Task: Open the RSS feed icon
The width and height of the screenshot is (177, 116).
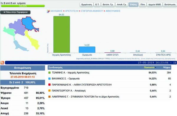Action: (2, 63)
